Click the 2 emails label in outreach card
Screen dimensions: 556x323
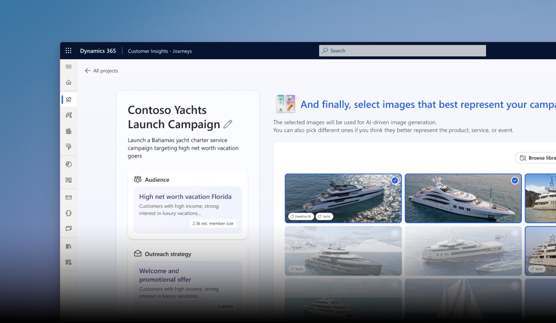tap(226, 306)
